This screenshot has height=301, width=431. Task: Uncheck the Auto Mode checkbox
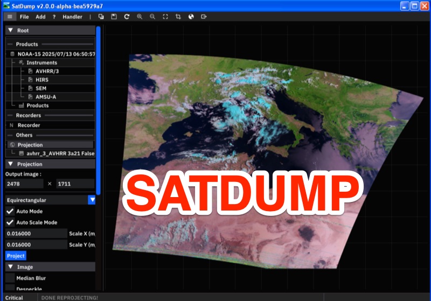click(10, 211)
